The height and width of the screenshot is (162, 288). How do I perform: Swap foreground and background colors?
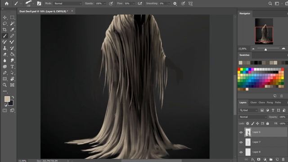point(13,97)
